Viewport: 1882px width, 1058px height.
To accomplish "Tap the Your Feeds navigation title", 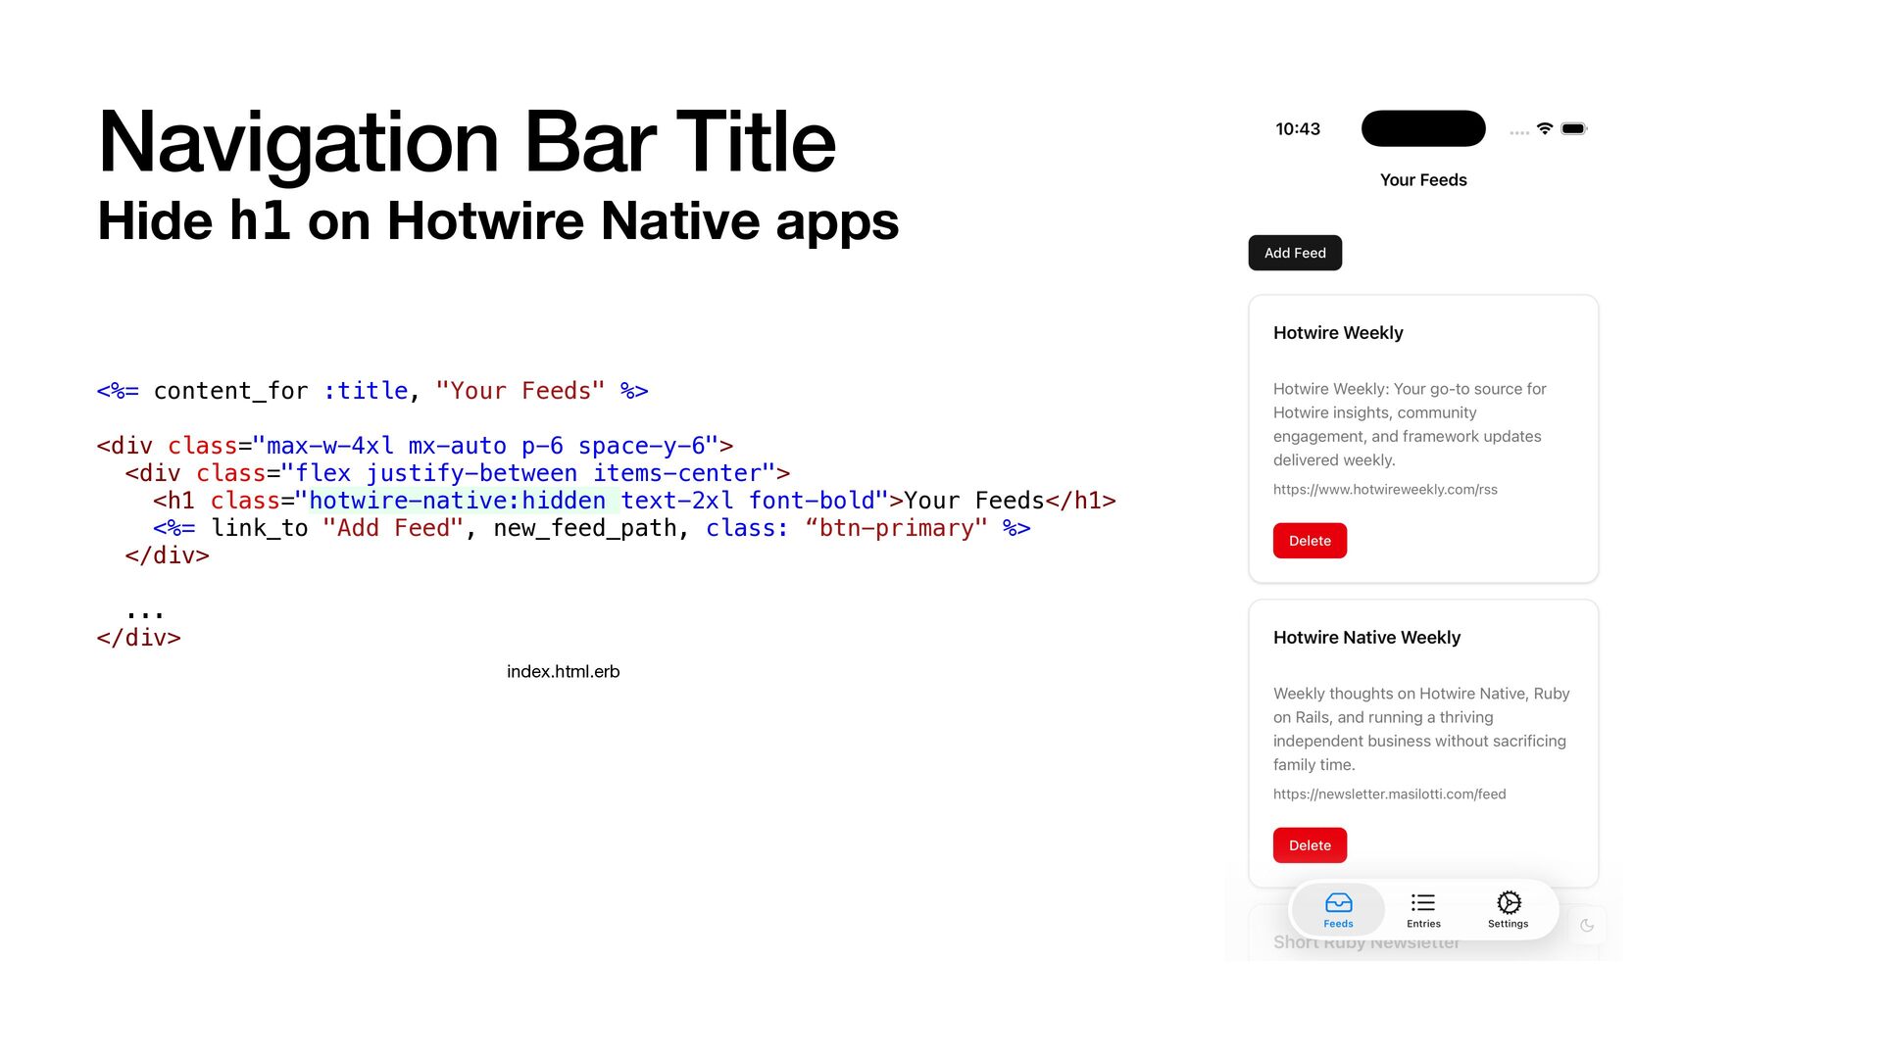I will [1423, 180].
